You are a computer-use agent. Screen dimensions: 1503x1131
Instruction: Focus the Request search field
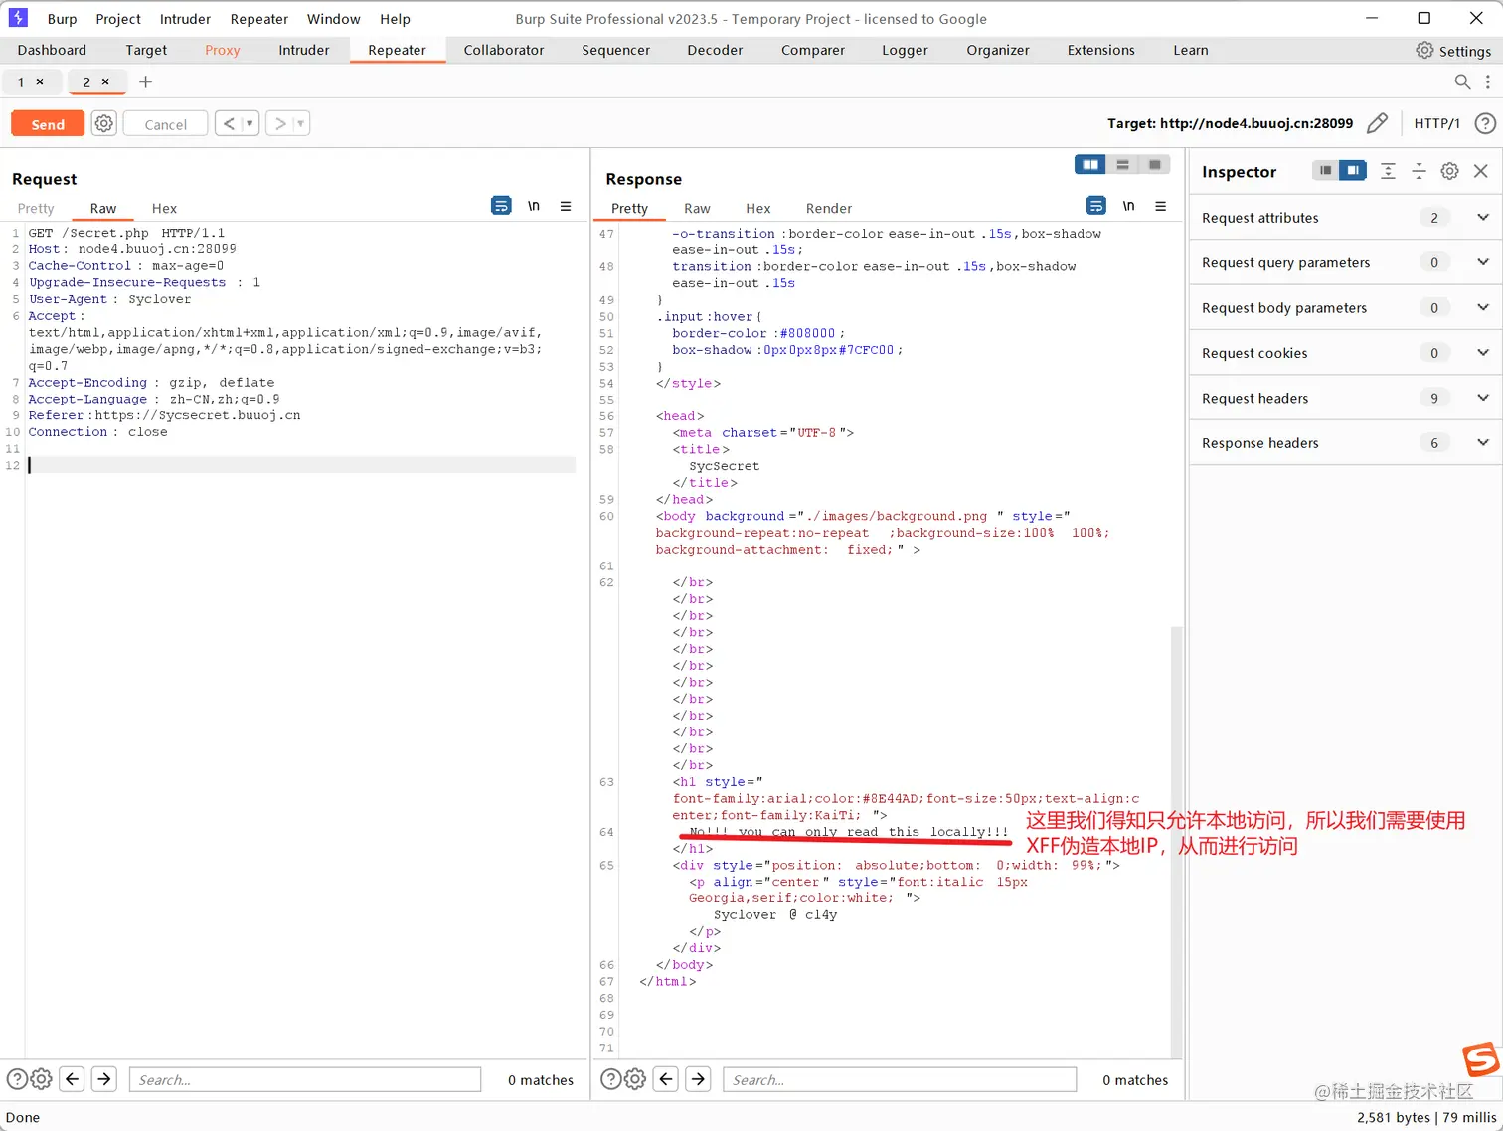pos(305,1079)
